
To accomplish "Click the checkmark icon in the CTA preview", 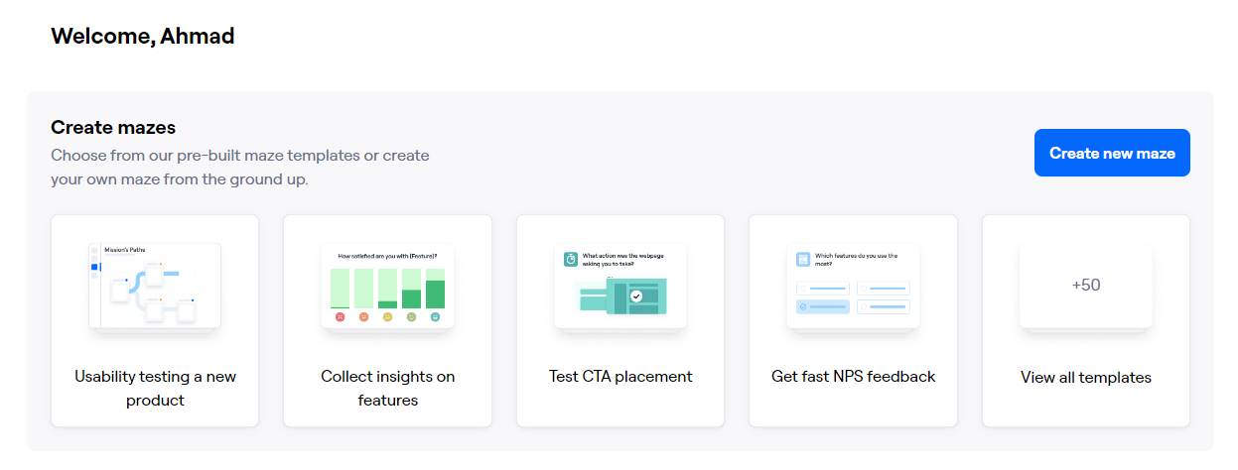I will click(636, 295).
